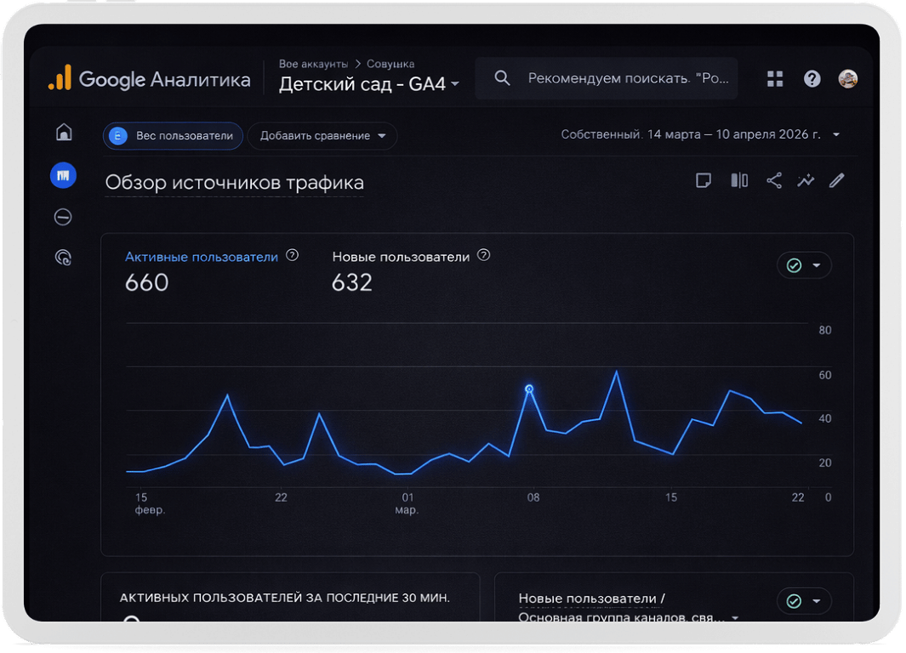Image resolution: width=906 pixels, height=653 pixels.
Task: Click the 'Все аккаунты' breadcrumb link
Action: coord(313,64)
